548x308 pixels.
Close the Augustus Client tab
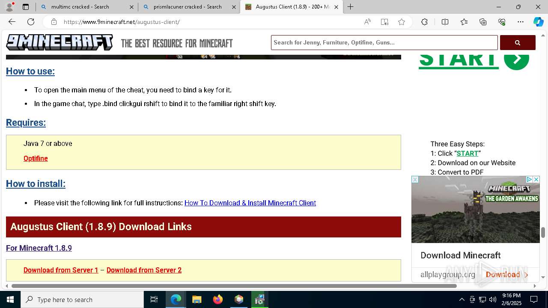[336, 7]
